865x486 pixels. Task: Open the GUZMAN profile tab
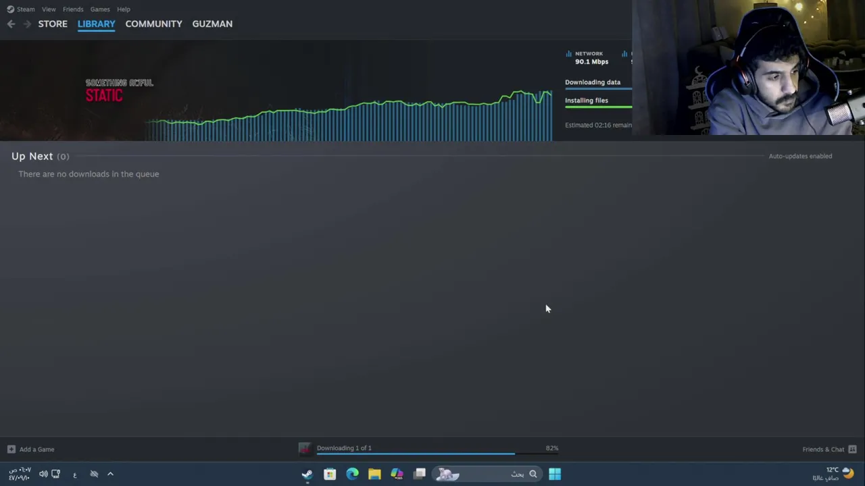click(x=212, y=24)
